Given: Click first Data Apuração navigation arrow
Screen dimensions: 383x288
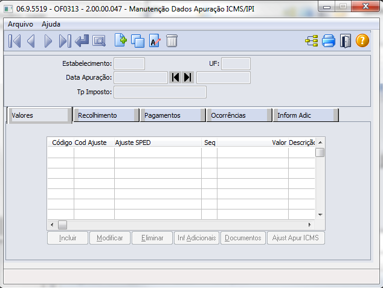Looking at the screenshot, I should (175, 78).
